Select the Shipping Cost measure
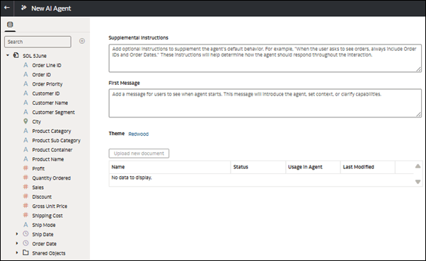 point(47,216)
